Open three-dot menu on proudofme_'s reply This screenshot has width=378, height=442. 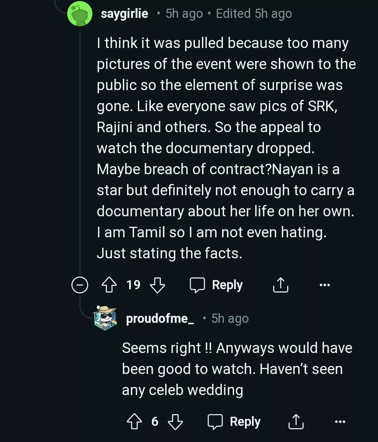(340, 422)
